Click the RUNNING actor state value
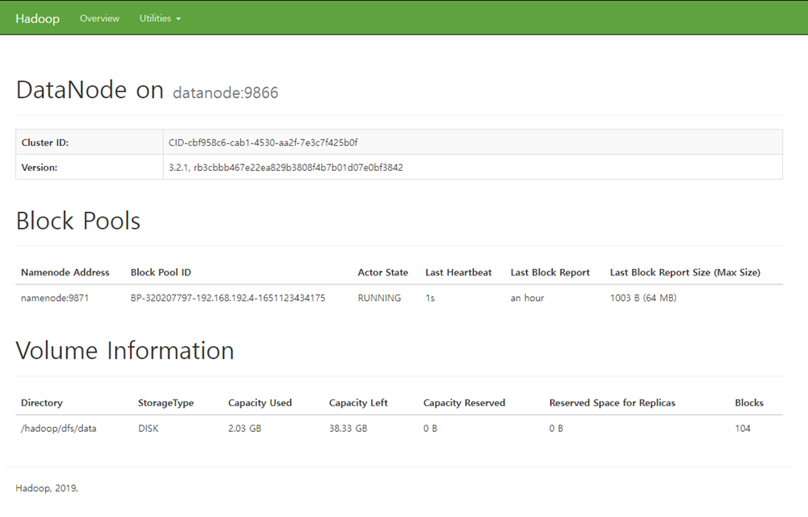 click(379, 298)
